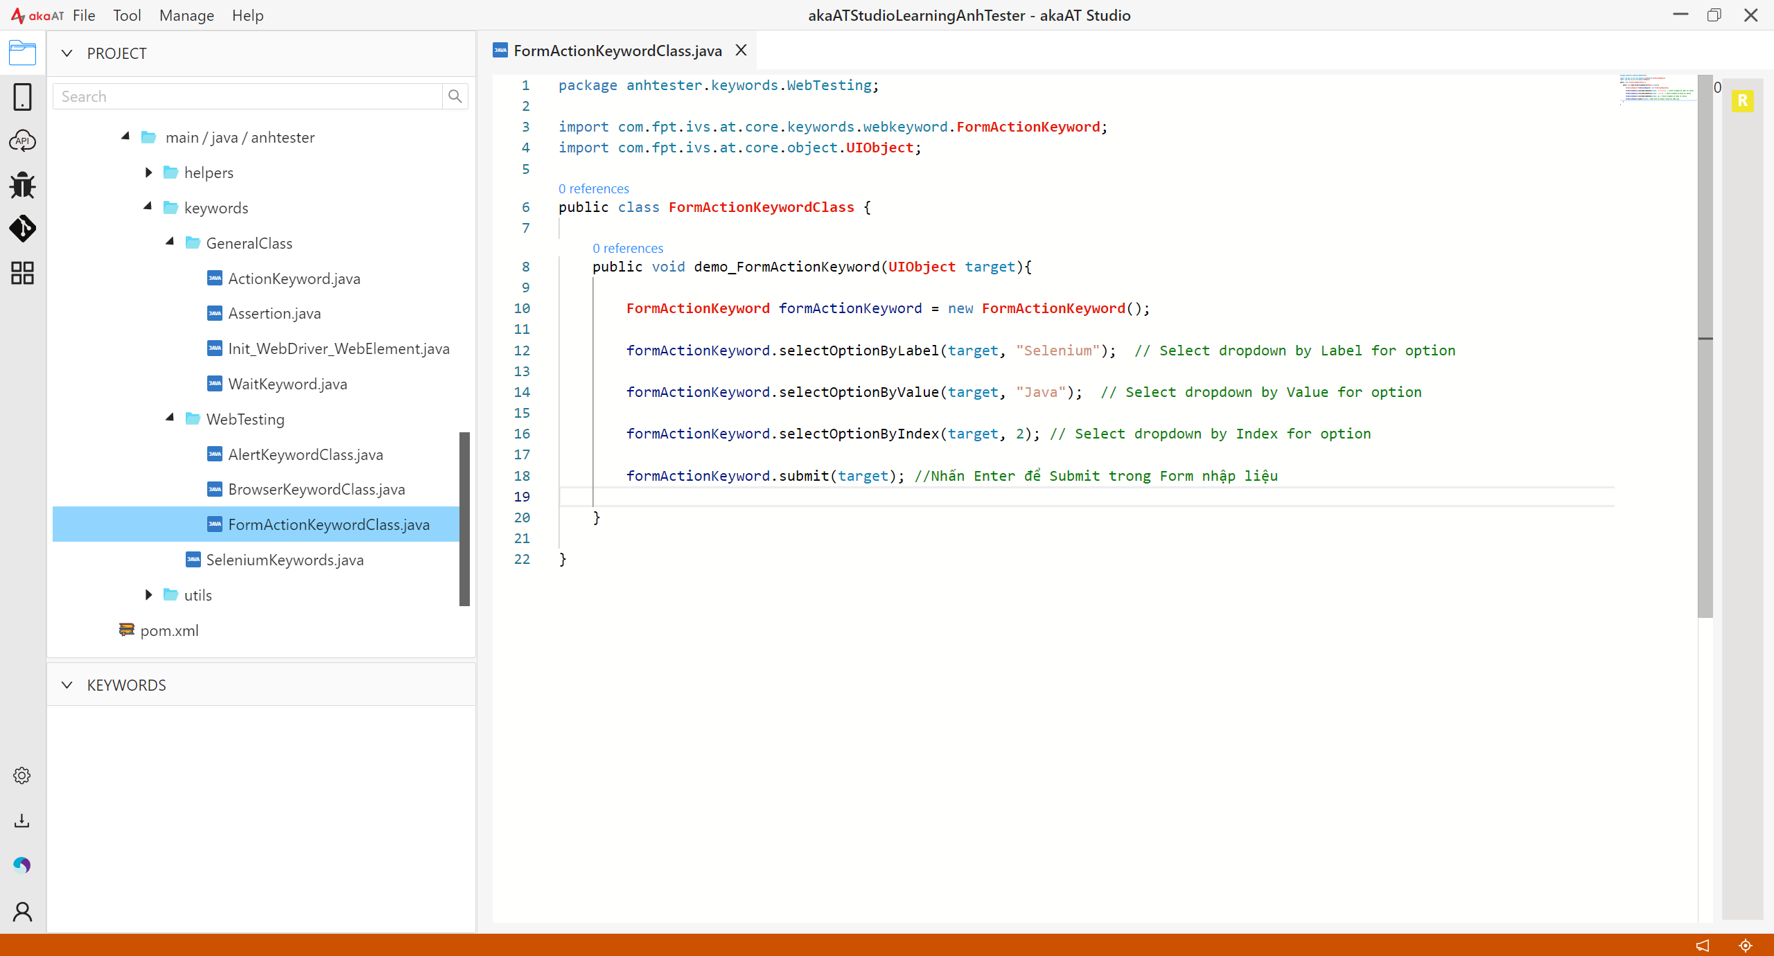Collapse the PROJECT panel

tap(67, 53)
